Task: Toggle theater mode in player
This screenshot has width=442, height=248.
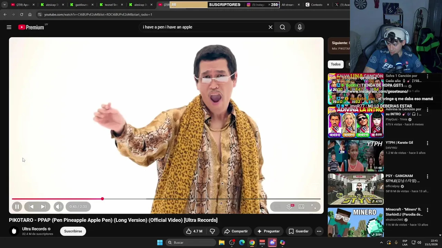Action: pyautogui.click(x=301, y=207)
